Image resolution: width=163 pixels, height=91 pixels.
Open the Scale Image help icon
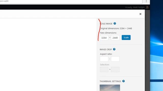[x=115, y=24]
